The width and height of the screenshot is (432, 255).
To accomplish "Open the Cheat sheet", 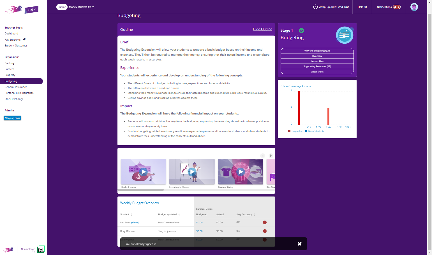I will click(x=317, y=72).
